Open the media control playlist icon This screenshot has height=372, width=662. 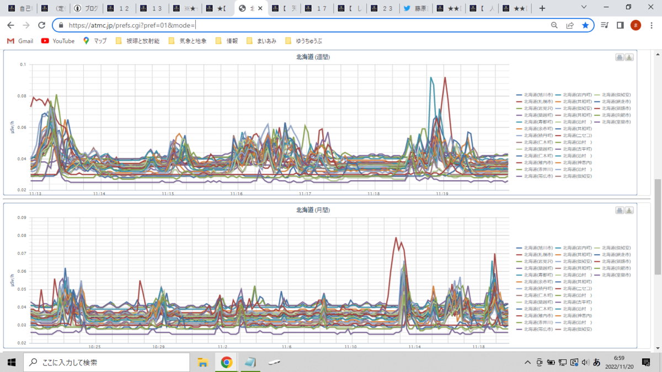click(605, 25)
